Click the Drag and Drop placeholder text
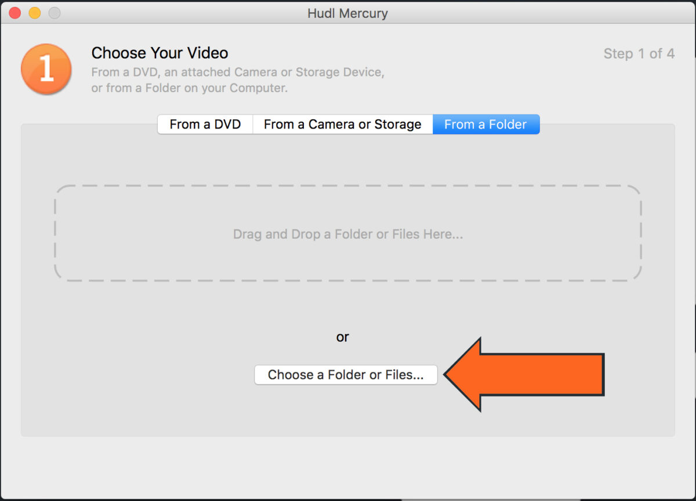Viewport: 696px width, 501px height. pyautogui.click(x=348, y=235)
